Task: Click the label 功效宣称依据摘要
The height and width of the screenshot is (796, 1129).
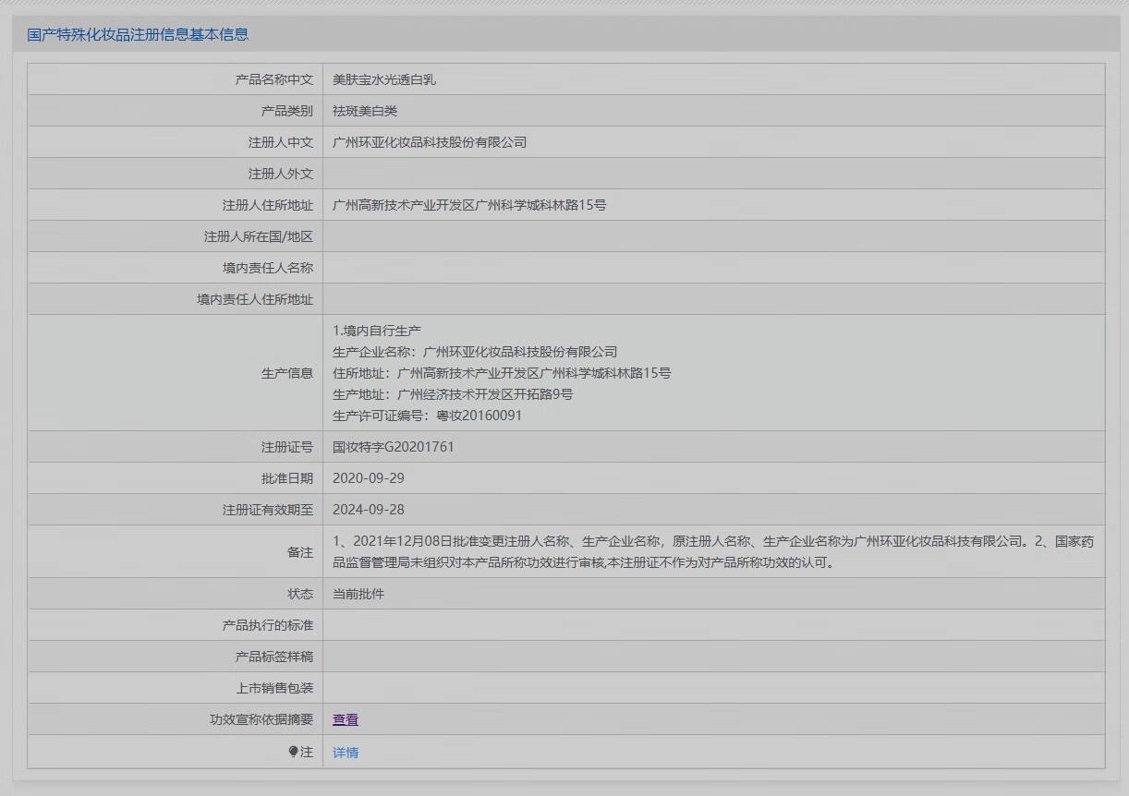Action: [261, 719]
